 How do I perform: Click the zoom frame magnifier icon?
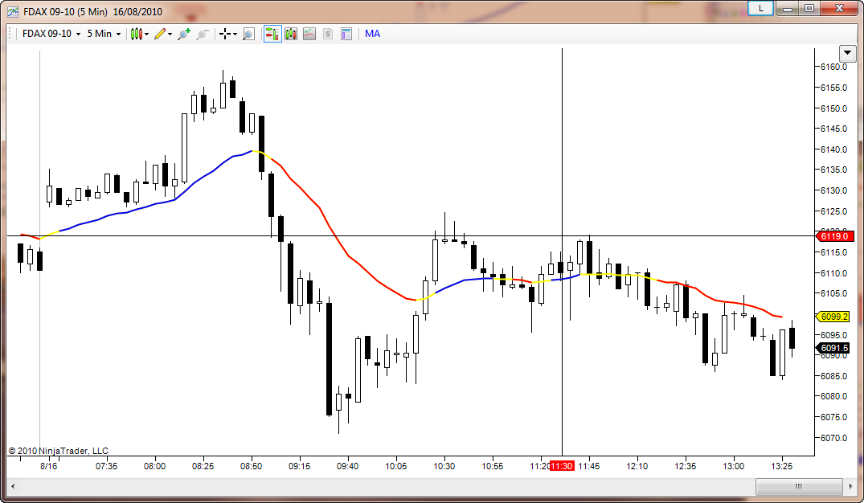[x=248, y=35]
